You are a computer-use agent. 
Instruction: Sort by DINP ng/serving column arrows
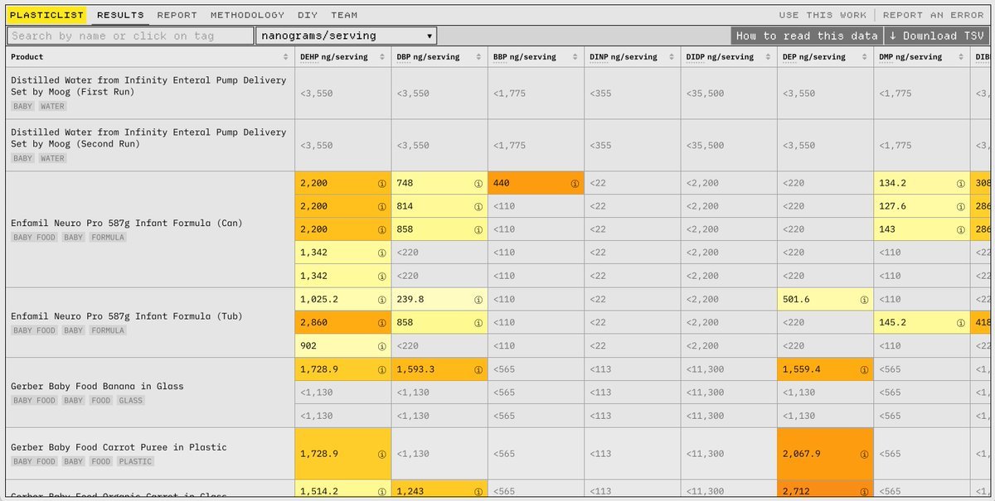671,57
